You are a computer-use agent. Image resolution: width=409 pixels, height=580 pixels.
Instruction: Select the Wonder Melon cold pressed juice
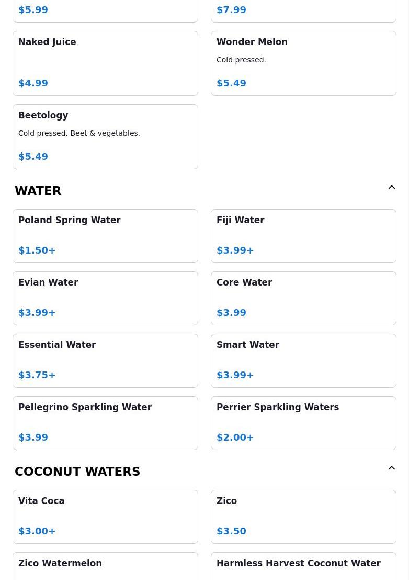pyautogui.click(x=303, y=63)
